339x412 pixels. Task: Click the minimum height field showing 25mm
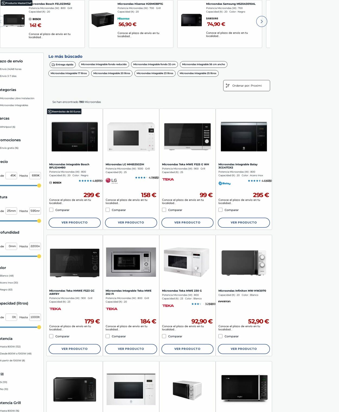pos(11,211)
